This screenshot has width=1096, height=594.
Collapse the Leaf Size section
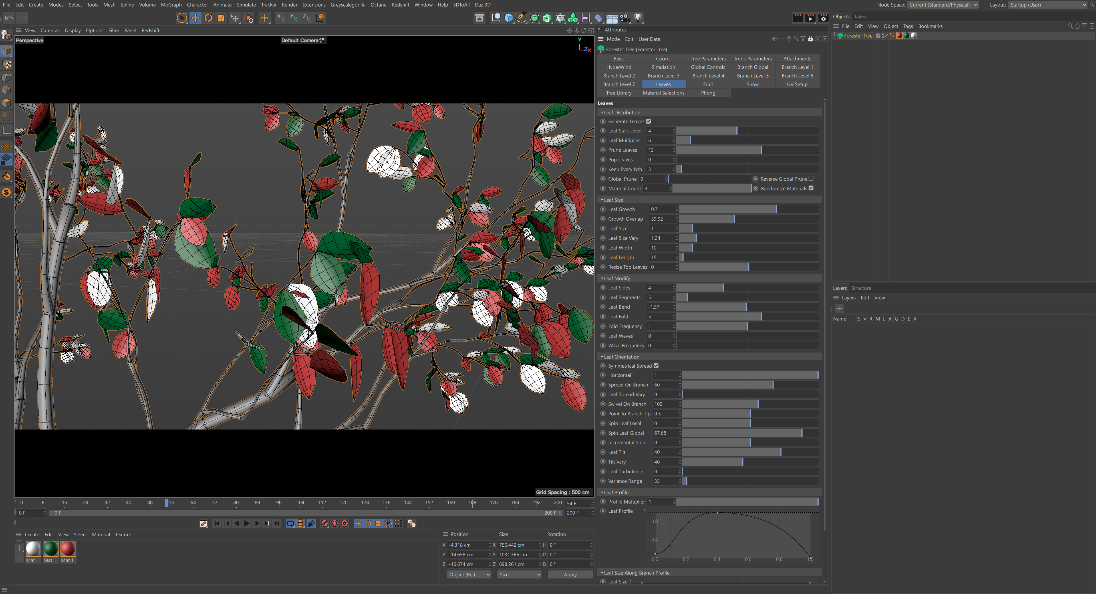602,200
